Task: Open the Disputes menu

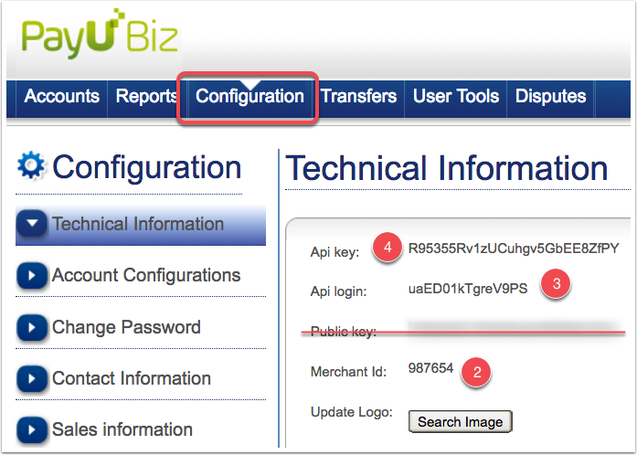Action: pyautogui.click(x=550, y=96)
